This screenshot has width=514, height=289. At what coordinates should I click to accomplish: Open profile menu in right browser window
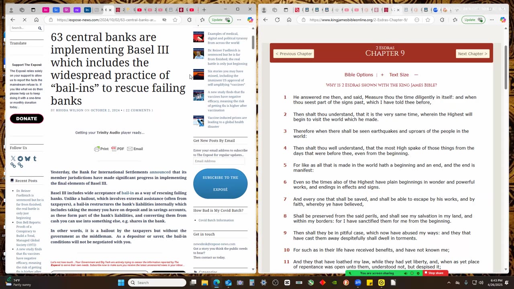pyautogui.click(x=264, y=10)
